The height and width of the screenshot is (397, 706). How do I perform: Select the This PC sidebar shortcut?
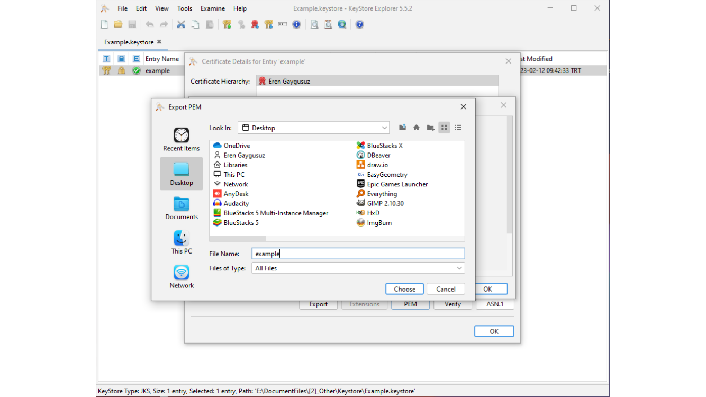(182, 242)
